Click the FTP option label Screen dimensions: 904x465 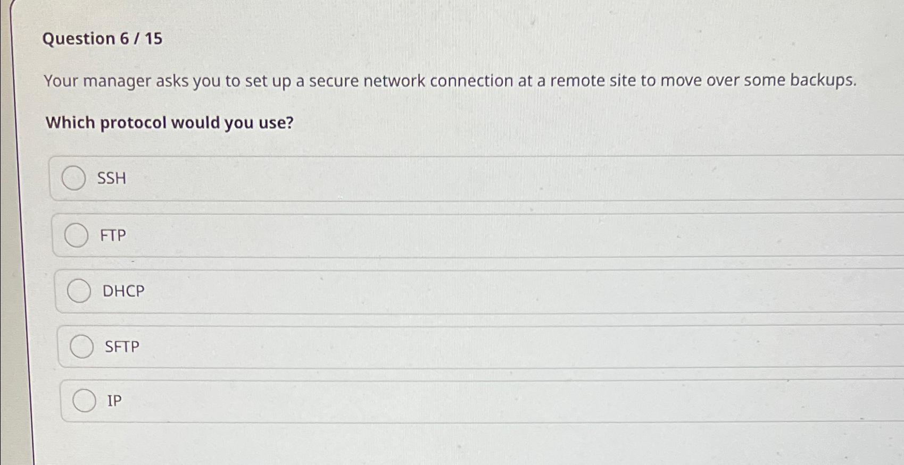114,235
